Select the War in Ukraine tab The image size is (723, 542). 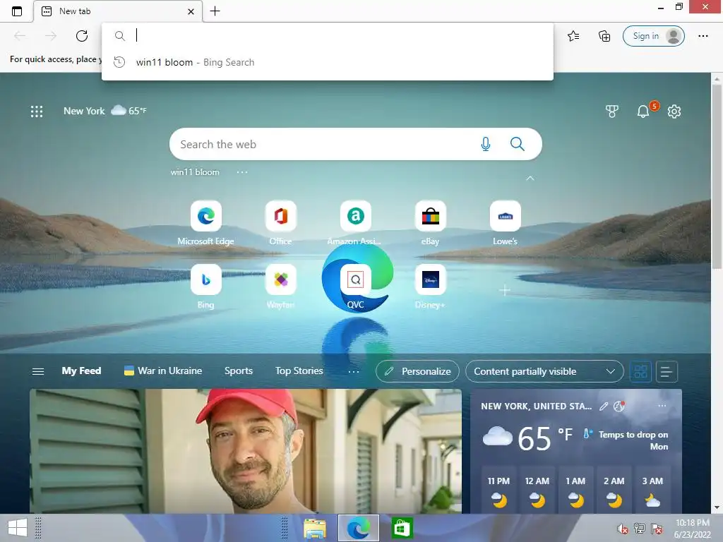163,371
